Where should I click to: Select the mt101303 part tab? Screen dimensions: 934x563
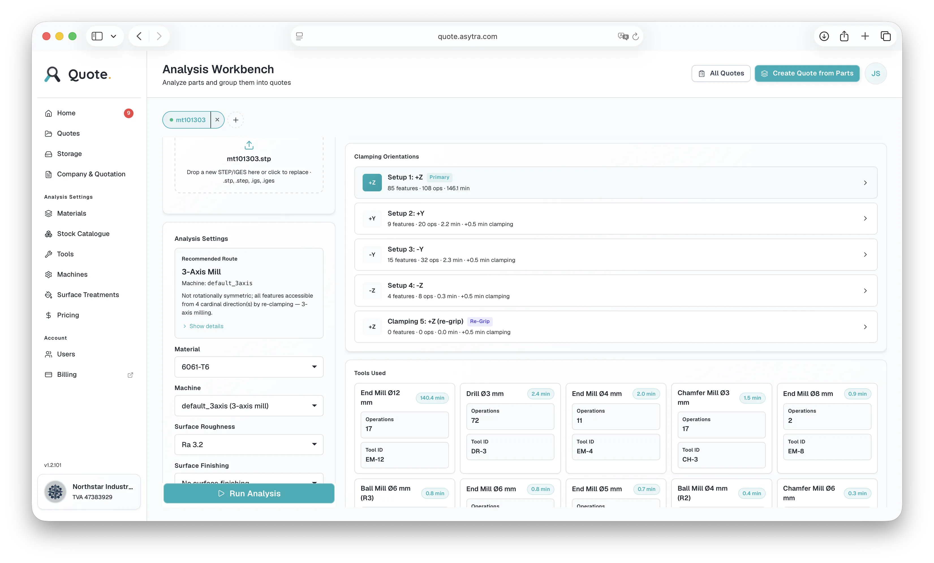(x=187, y=120)
